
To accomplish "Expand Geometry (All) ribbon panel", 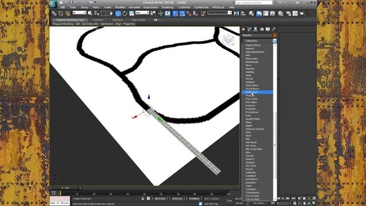I will pos(90,24).
